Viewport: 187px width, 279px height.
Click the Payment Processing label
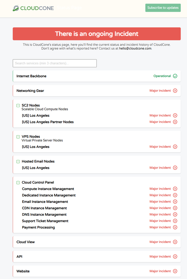coord(38,227)
